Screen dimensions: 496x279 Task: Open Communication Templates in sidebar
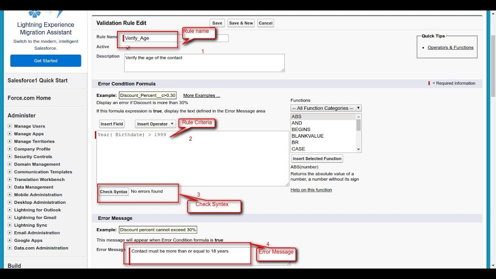click(x=43, y=172)
